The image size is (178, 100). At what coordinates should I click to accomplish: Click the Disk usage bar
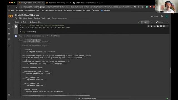(x=147, y=23)
